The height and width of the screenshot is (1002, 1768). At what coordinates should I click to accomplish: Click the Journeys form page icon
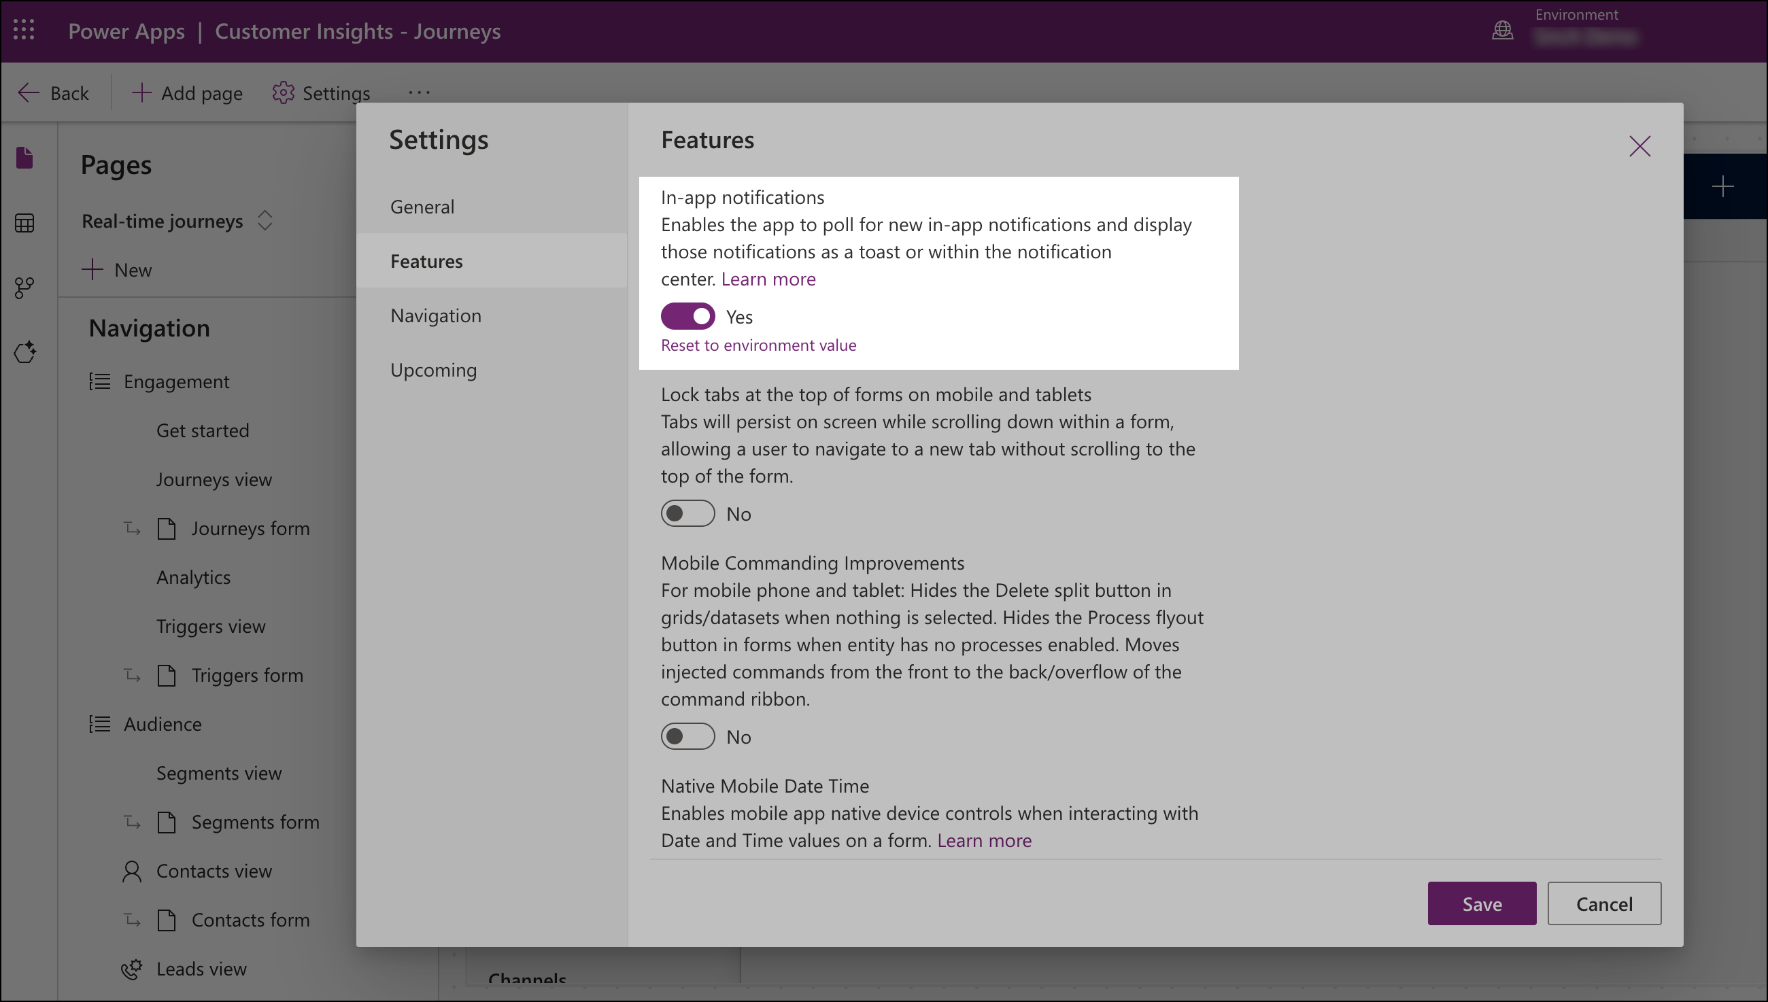point(167,528)
